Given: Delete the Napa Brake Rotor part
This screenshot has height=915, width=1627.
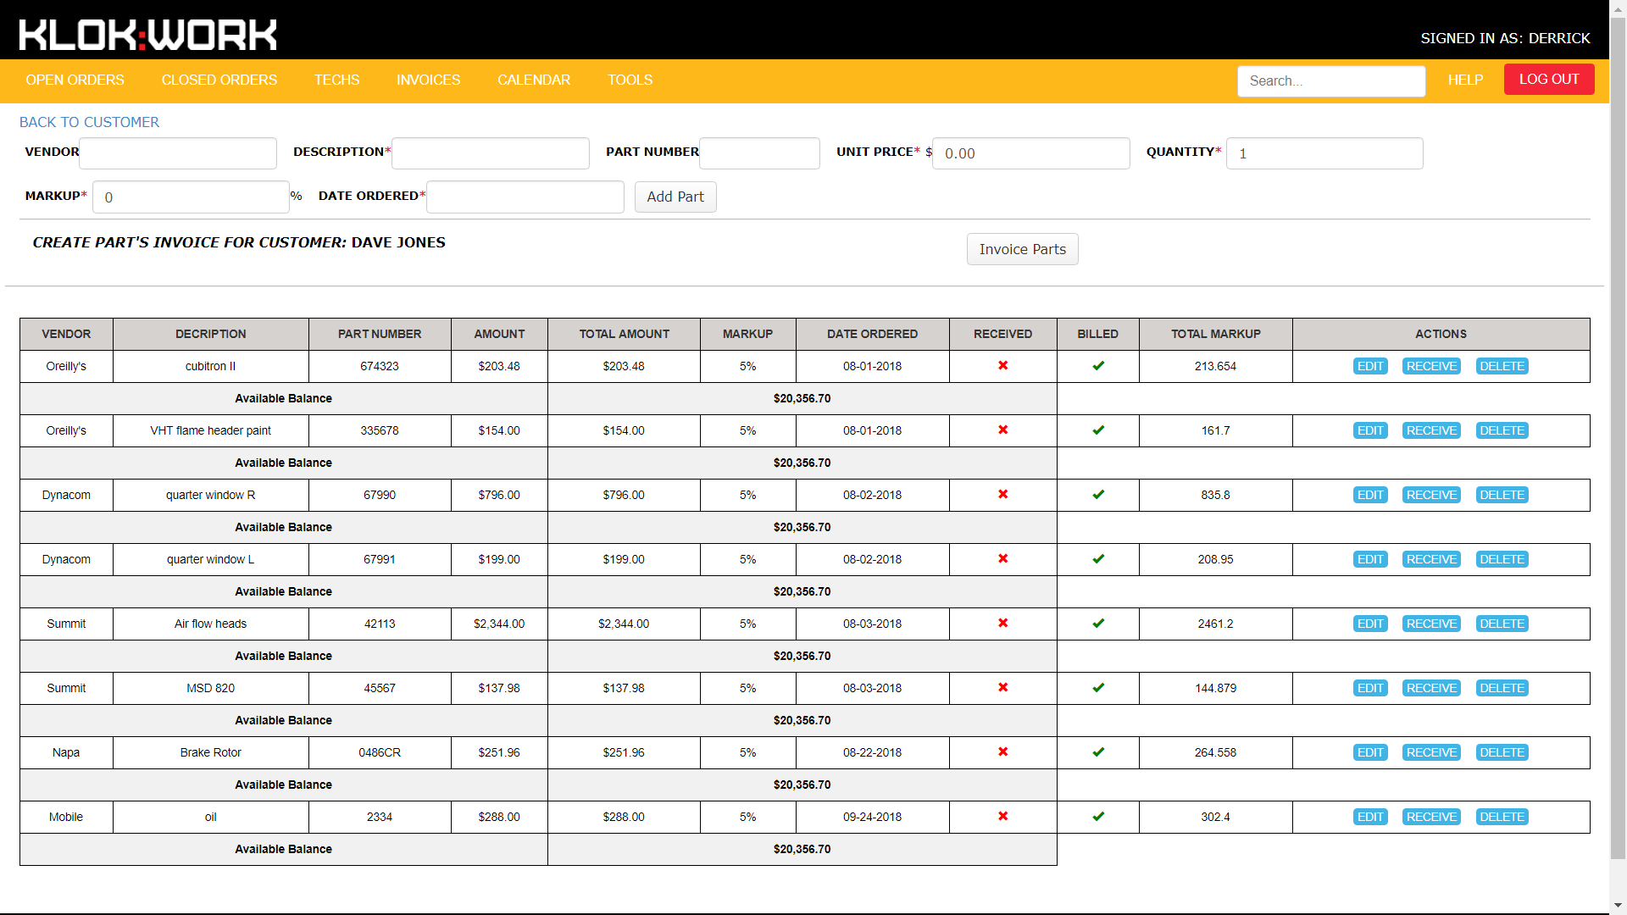Looking at the screenshot, I should 1502,752.
